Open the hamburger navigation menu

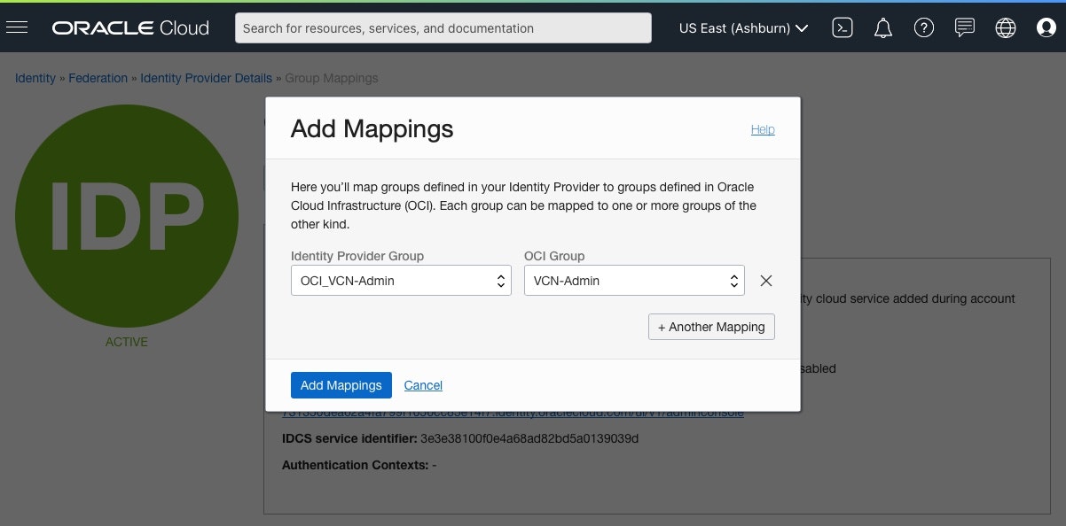click(17, 27)
